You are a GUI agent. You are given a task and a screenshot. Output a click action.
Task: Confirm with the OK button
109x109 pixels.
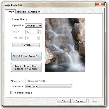[63, 101]
